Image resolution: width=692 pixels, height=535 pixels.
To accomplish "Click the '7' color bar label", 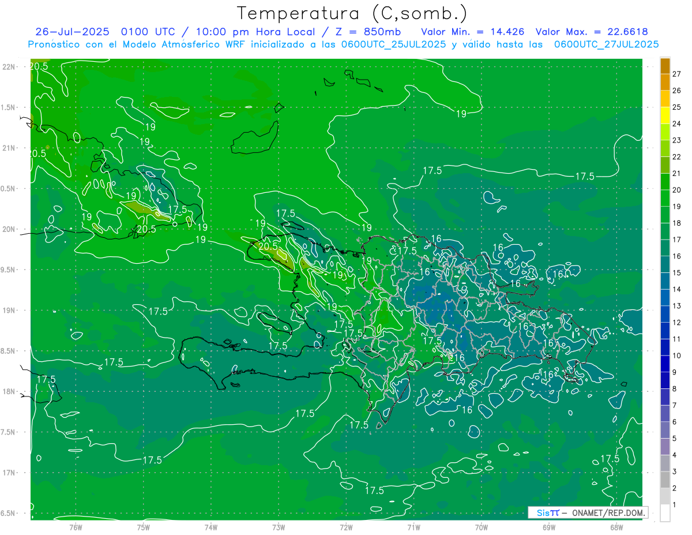I will click(x=675, y=406).
